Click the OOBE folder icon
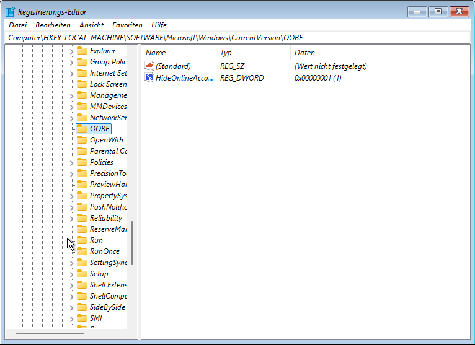 82,129
